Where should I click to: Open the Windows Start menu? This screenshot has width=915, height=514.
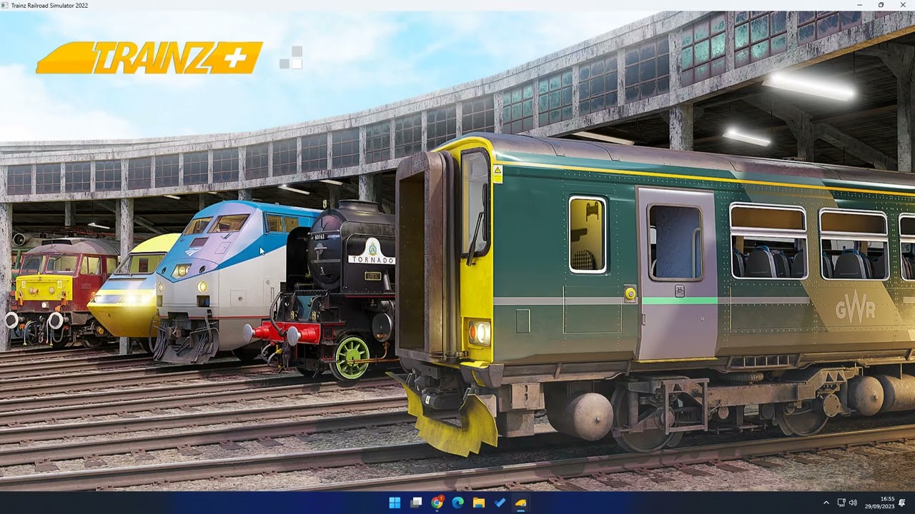pos(395,503)
